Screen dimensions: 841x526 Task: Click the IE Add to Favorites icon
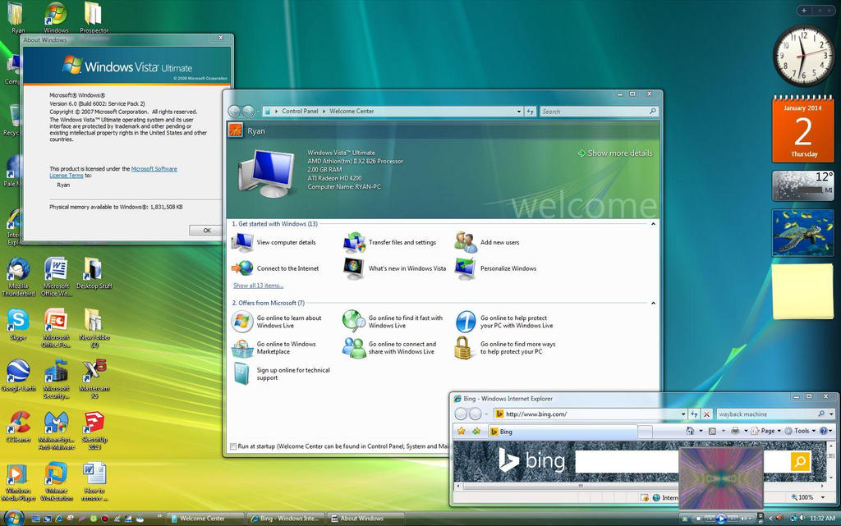tap(476, 431)
